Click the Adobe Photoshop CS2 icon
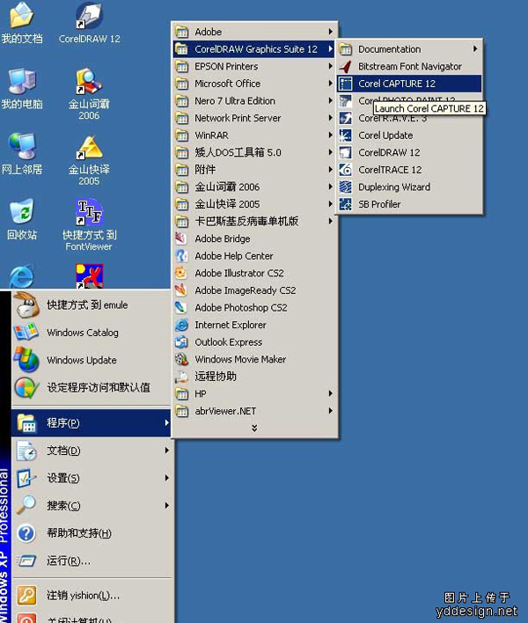 coord(181,307)
